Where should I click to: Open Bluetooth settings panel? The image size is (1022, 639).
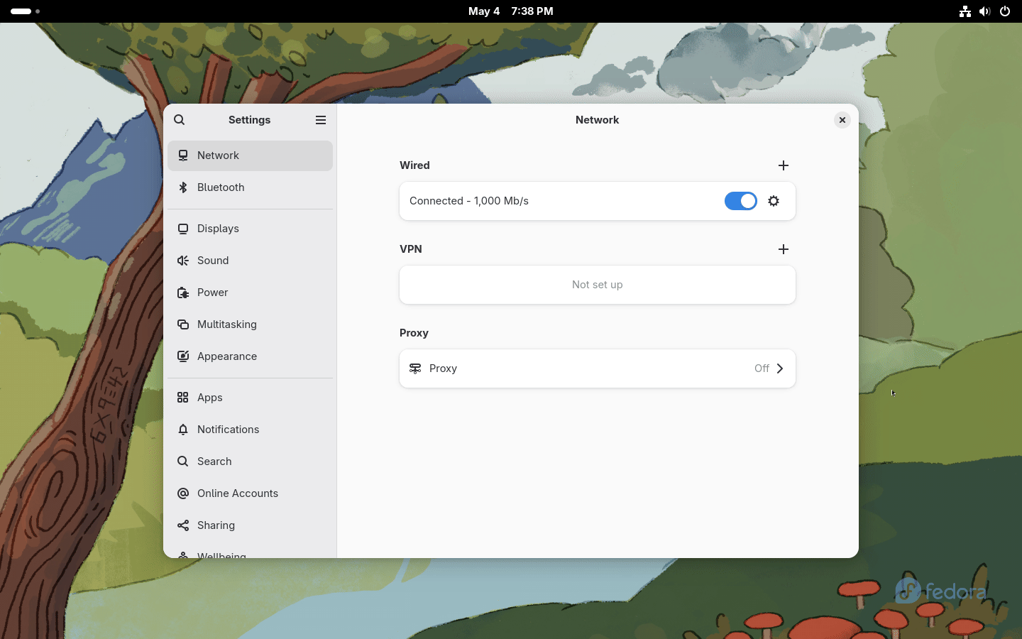250,187
